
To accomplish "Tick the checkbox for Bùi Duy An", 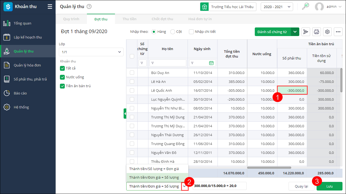I will pos(132,73).
